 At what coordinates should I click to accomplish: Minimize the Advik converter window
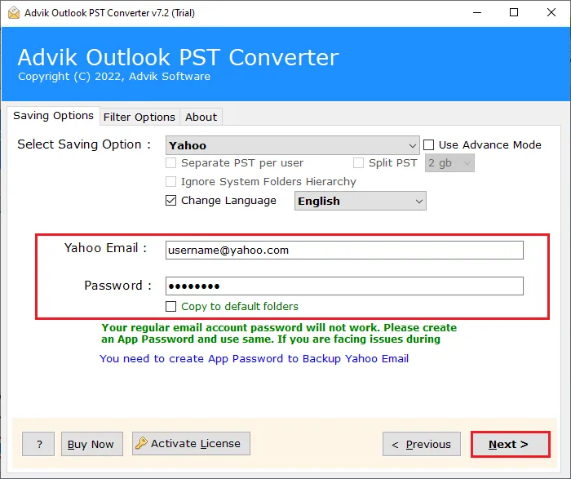pos(477,13)
